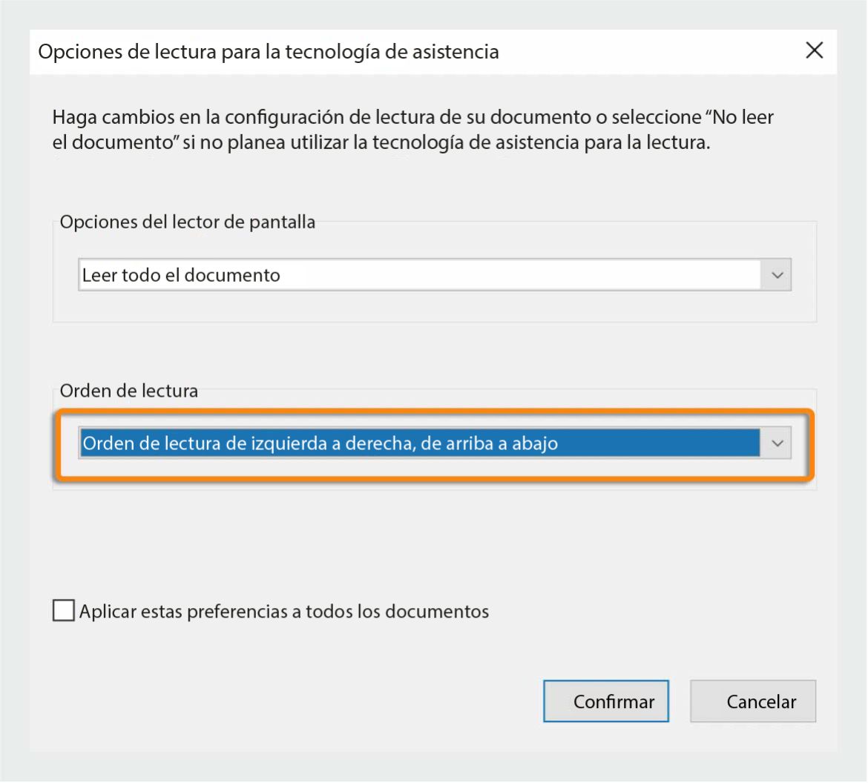The width and height of the screenshot is (868, 783).
Task: Click the dropdown chevron on the reading order field
Action: click(x=777, y=443)
